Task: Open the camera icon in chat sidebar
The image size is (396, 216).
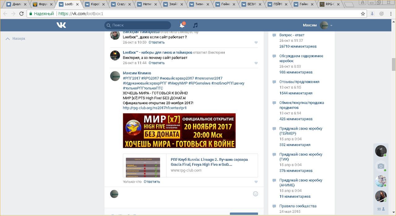Action: click(x=381, y=166)
